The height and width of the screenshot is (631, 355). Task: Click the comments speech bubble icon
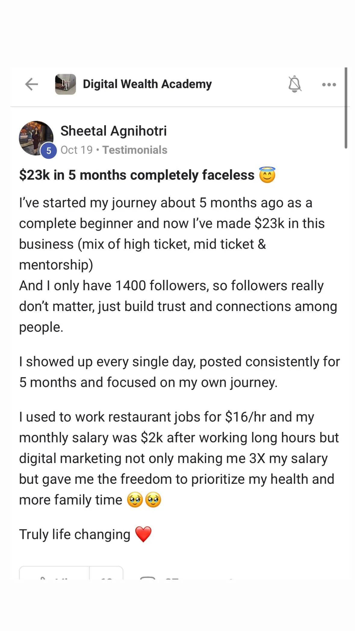pyautogui.click(x=148, y=577)
